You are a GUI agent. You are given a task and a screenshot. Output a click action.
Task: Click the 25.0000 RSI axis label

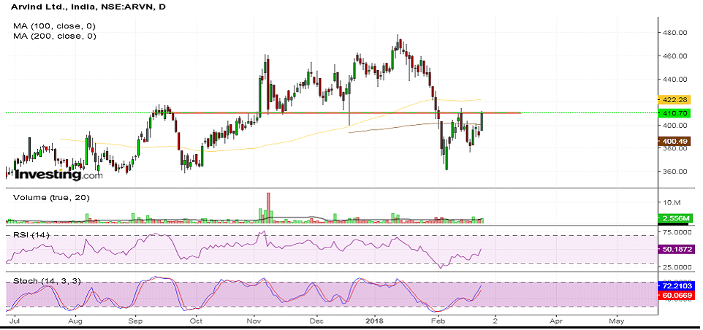pos(676,267)
